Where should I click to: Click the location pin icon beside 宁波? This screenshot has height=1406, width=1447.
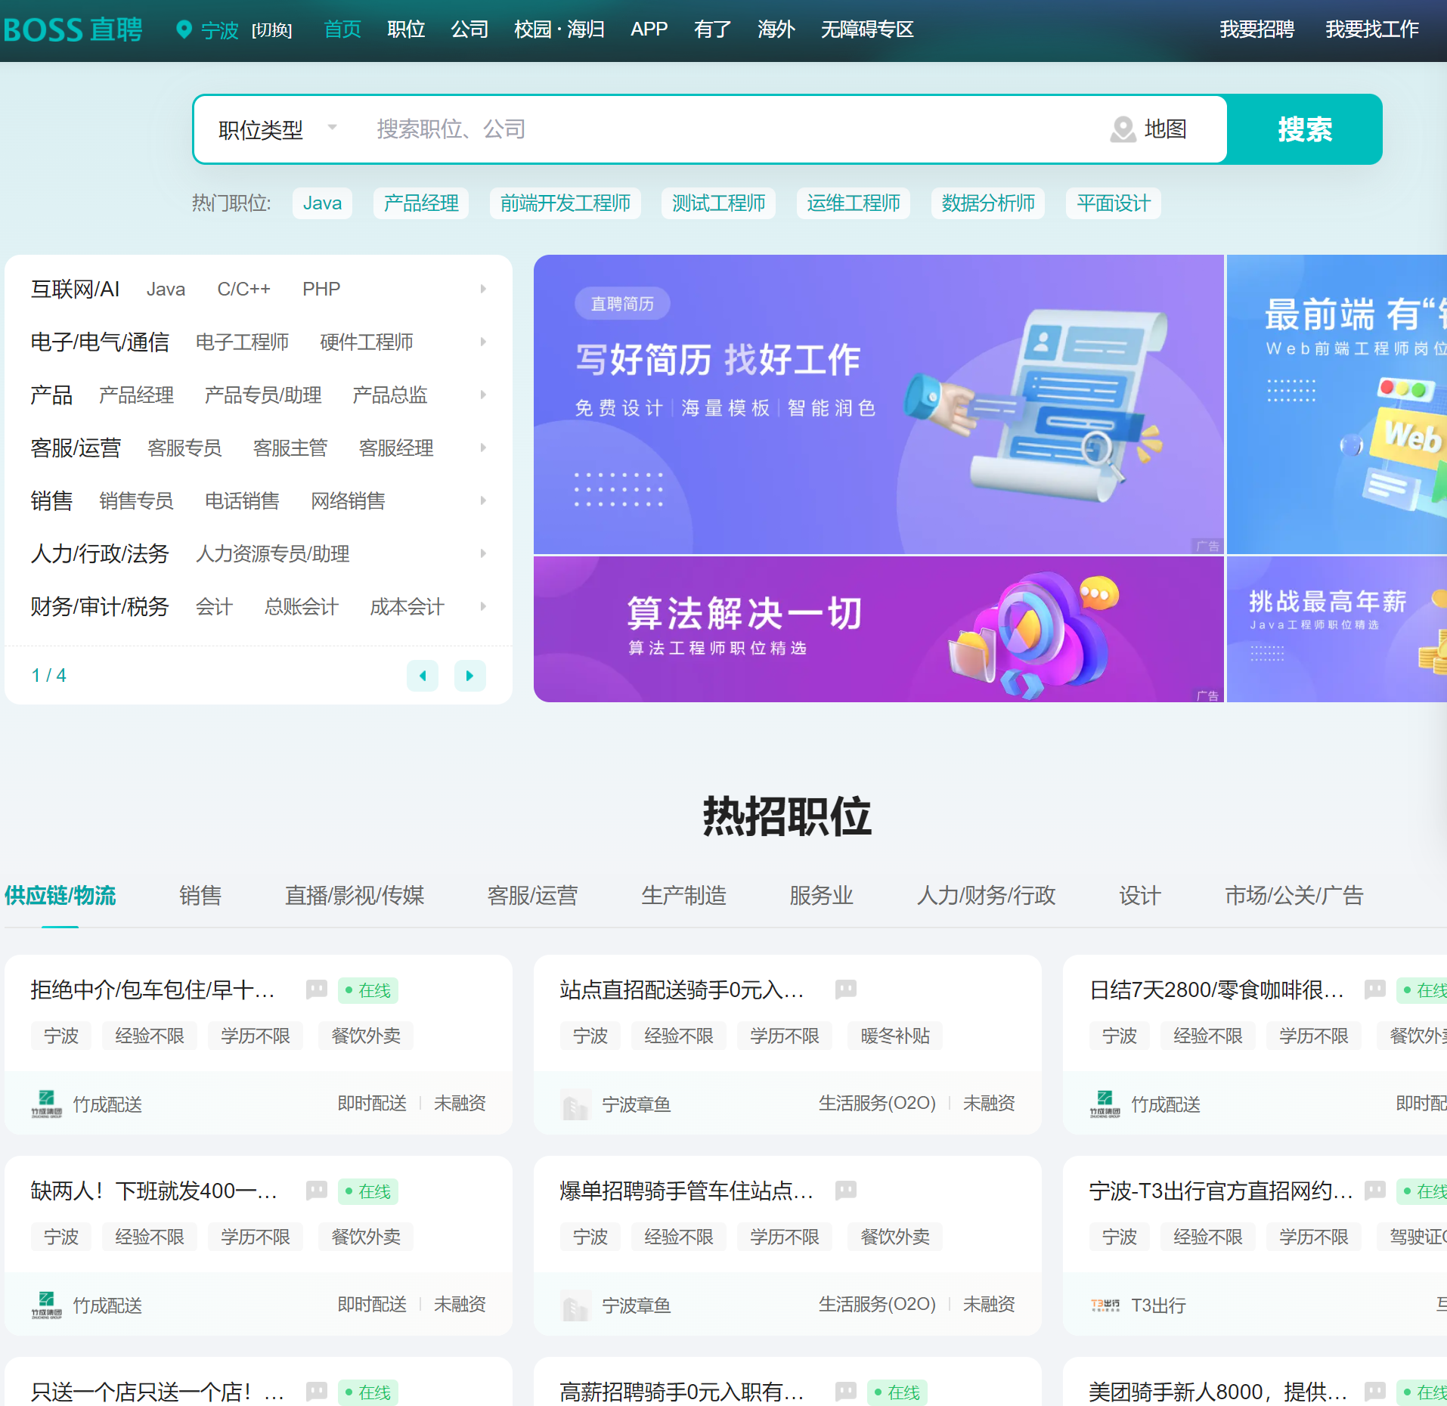183,29
